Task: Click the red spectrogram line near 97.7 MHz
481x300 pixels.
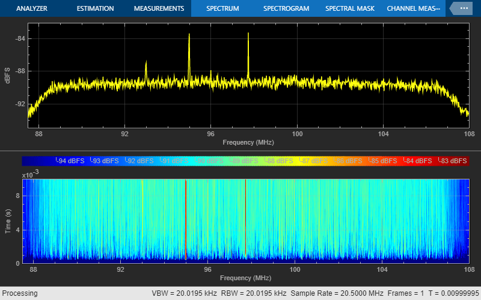Action: click(x=245, y=218)
